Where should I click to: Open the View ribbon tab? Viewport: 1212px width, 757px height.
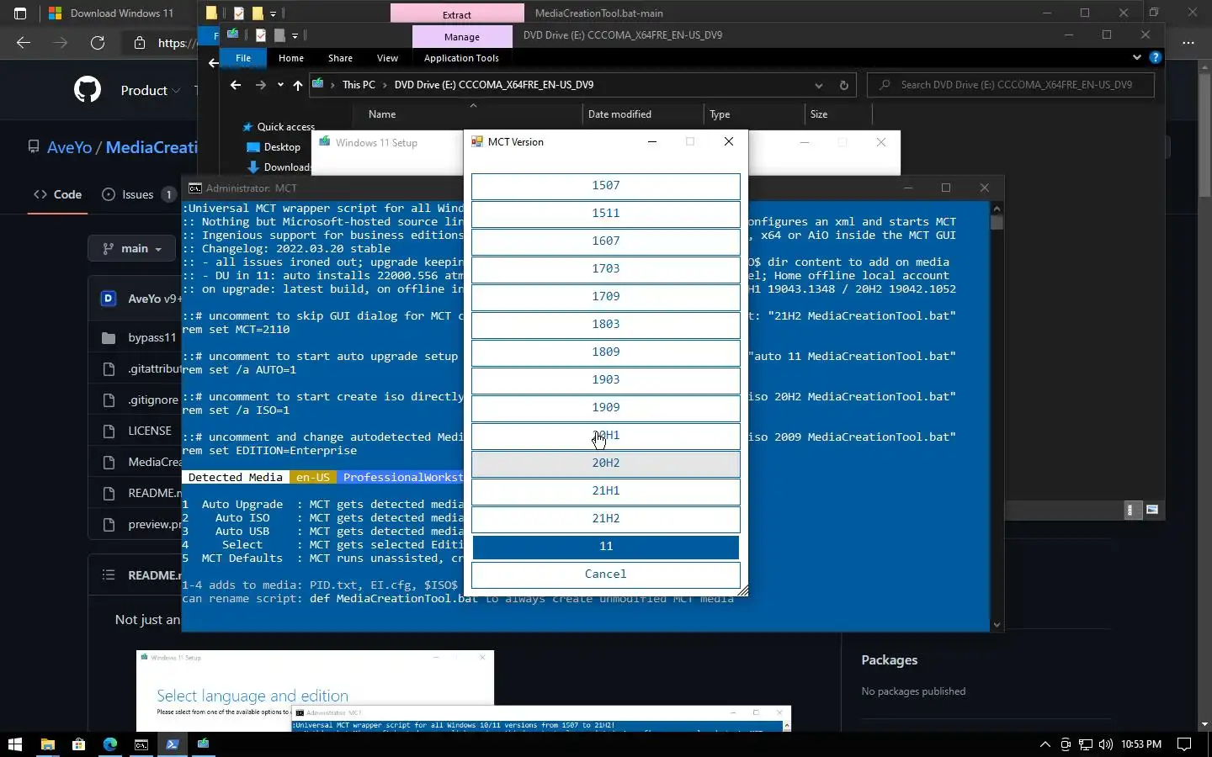pyautogui.click(x=387, y=58)
